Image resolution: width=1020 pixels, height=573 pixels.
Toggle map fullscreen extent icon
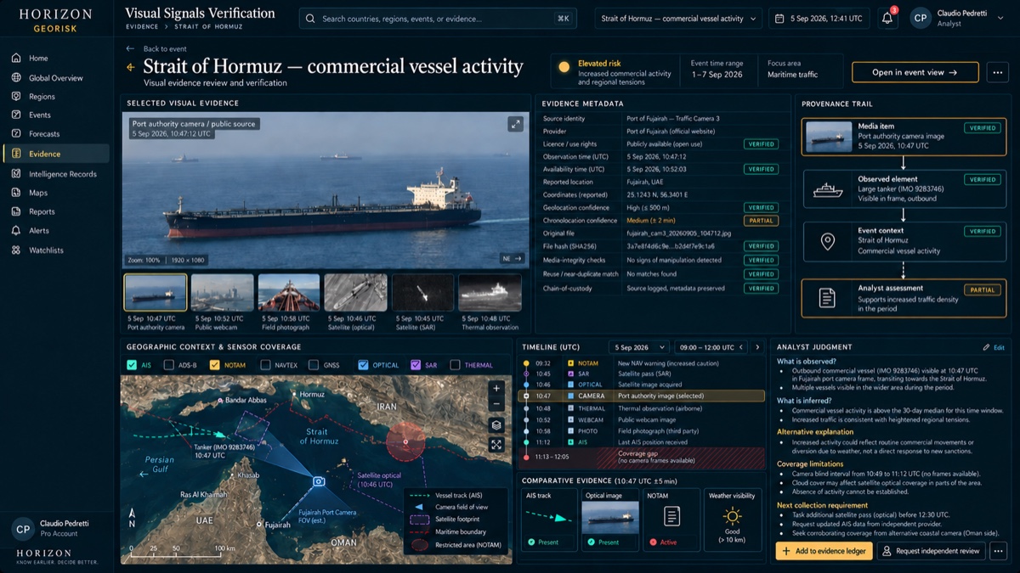point(496,444)
